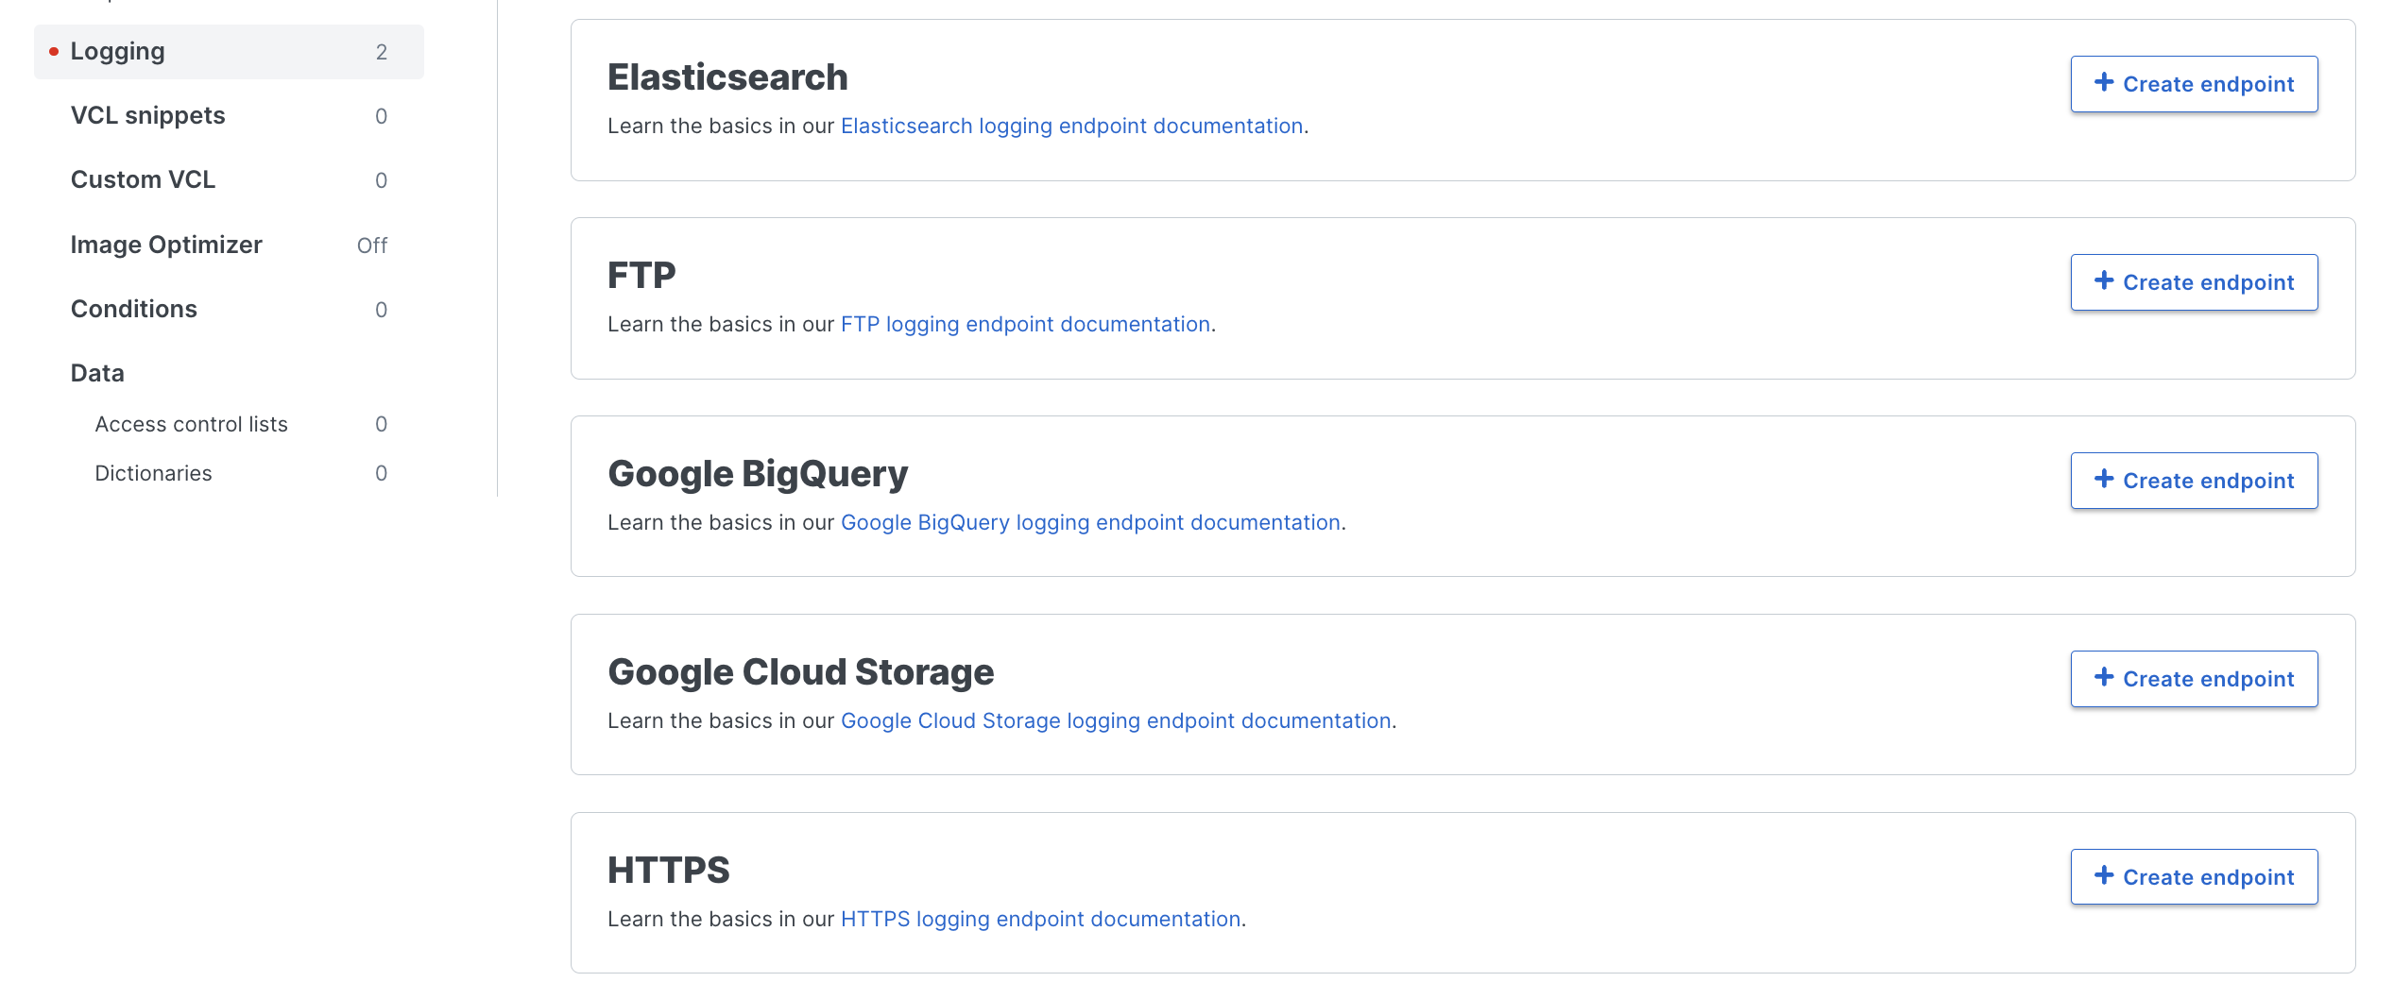
Task: Open Custom VCL sidebar item
Action: click(144, 180)
